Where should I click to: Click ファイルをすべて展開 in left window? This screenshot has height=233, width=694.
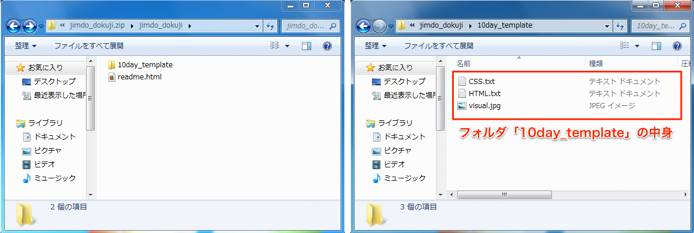[89, 45]
